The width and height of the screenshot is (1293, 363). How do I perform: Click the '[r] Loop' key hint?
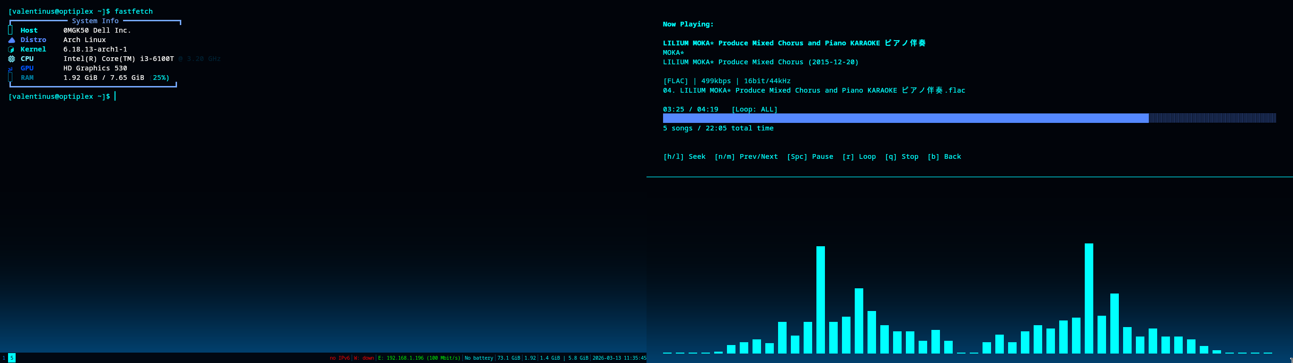[x=859, y=156]
